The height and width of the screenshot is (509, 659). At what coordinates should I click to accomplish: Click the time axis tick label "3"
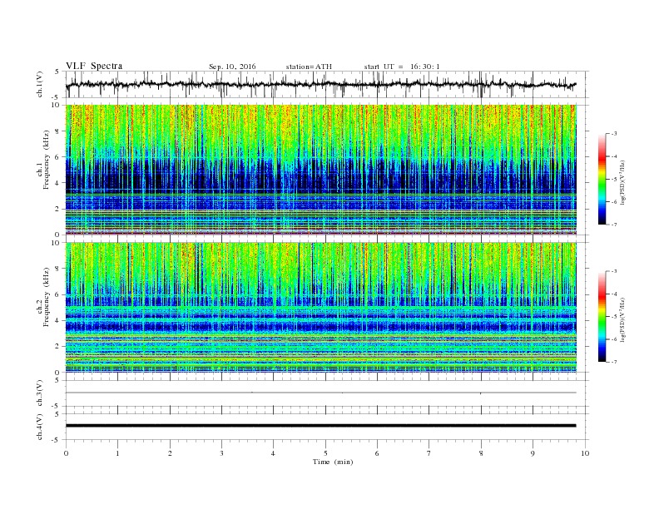[221, 453]
